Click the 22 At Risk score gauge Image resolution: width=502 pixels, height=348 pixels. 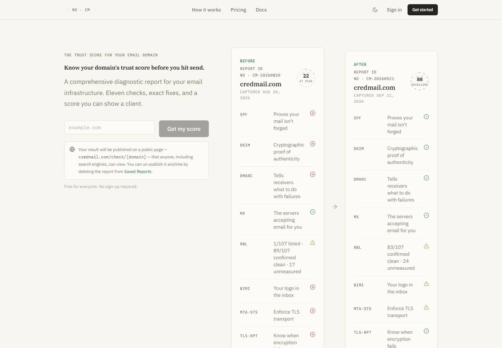coord(306,78)
